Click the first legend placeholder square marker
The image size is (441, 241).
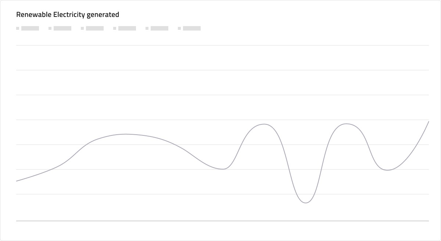tap(18, 28)
